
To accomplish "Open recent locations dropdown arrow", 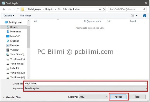I will [14, 9].
